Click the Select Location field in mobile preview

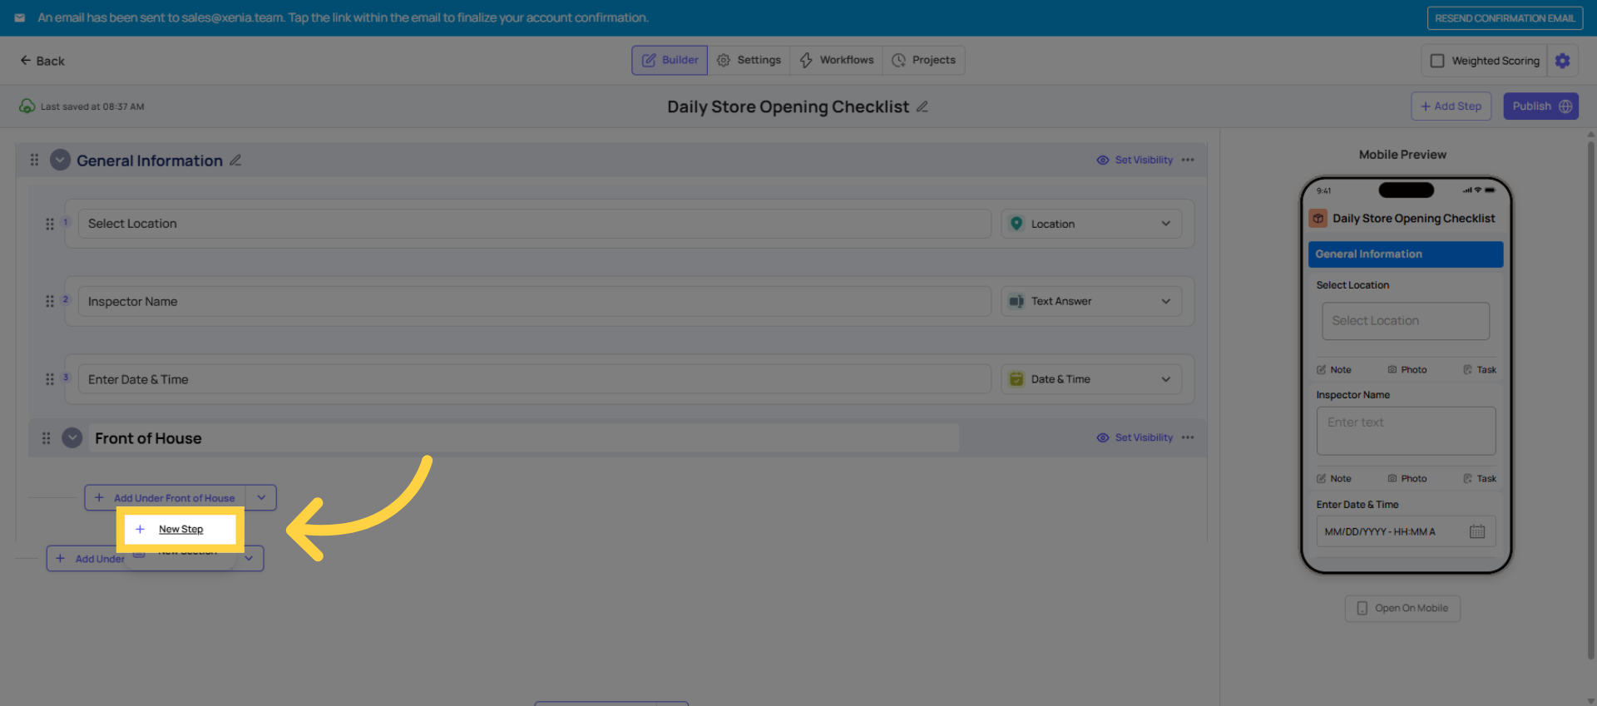coord(1406,321)
